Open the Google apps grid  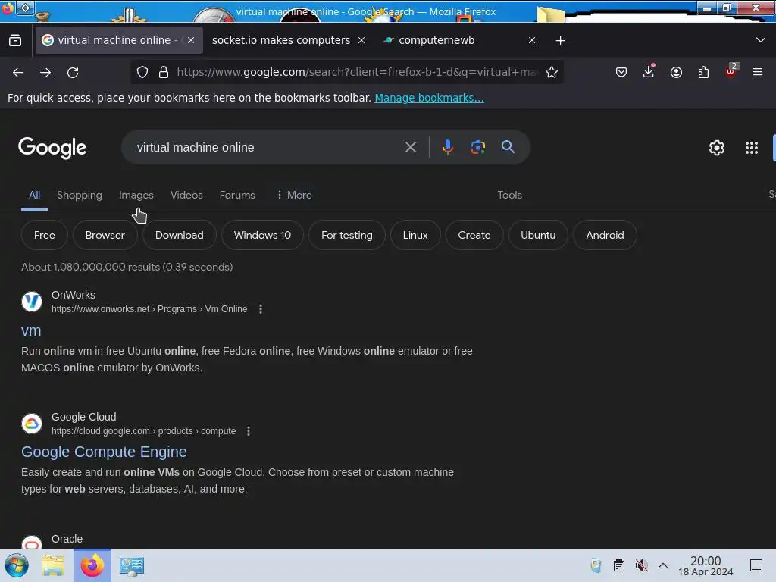(x=751, y=148)
